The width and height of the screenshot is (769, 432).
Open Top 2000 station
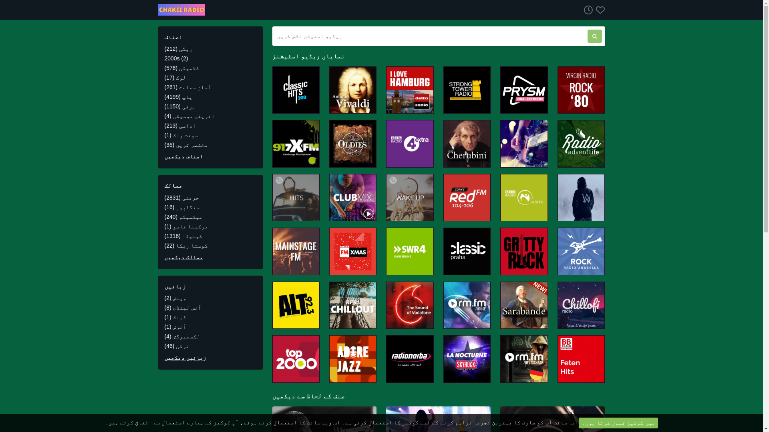pos(296,359)
